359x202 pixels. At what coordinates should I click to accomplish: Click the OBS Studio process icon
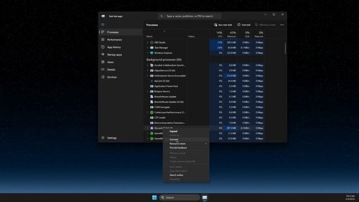(x=151, y=43)
